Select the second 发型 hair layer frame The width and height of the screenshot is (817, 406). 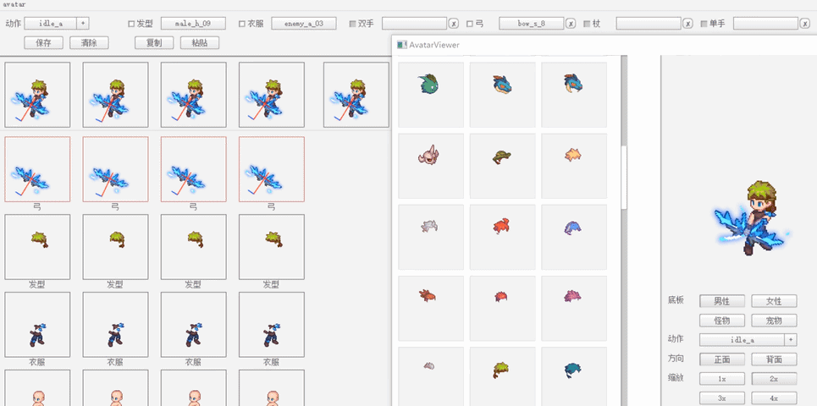115,247
